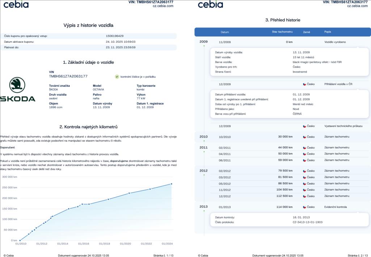
Task: Click the Czech flag in the 06/2011 row
Action: (x=304, y=160)
